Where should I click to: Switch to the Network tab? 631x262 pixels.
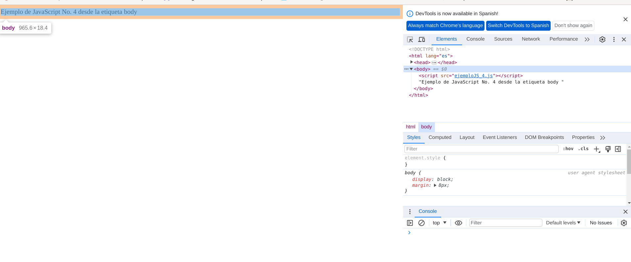(531, 39)
